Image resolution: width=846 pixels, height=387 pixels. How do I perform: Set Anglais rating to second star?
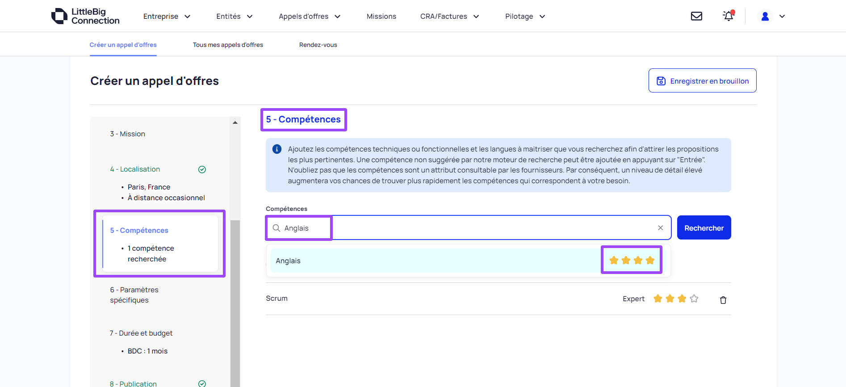click(626, 261)
